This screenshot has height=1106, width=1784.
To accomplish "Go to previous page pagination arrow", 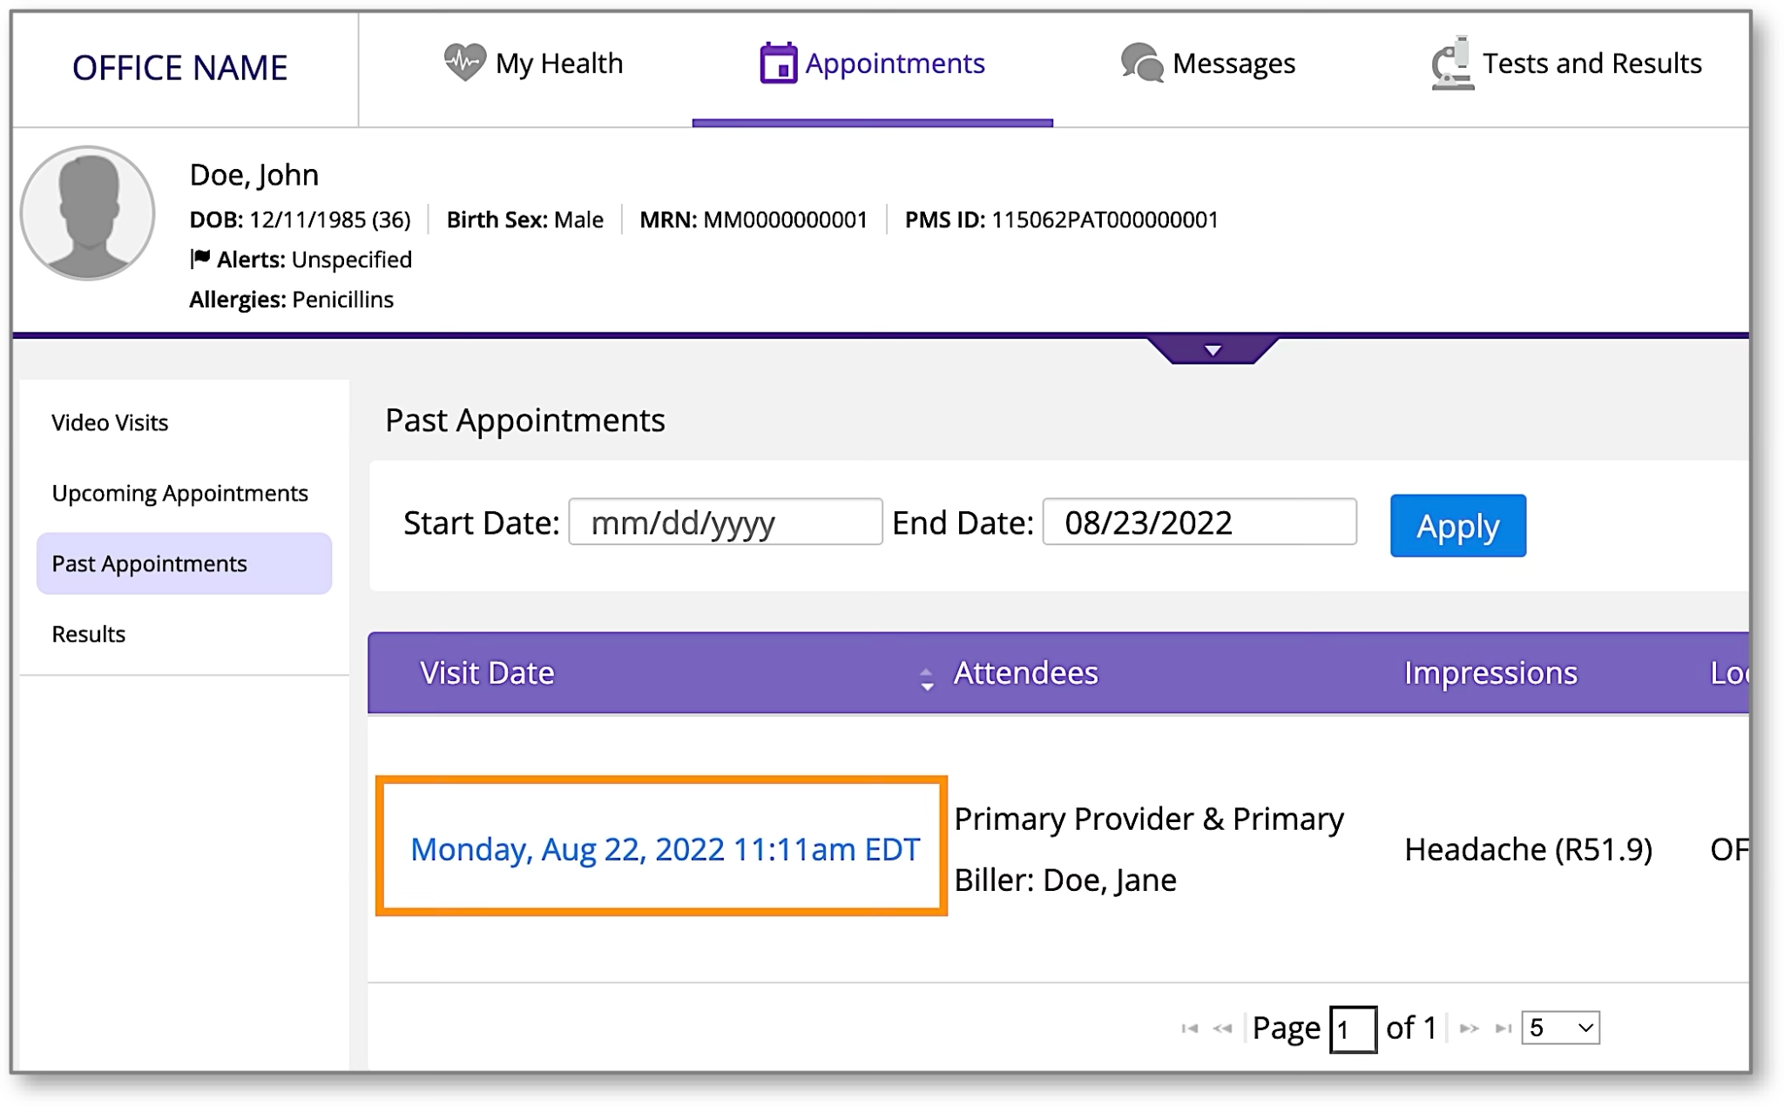I will point(1223,1028).
